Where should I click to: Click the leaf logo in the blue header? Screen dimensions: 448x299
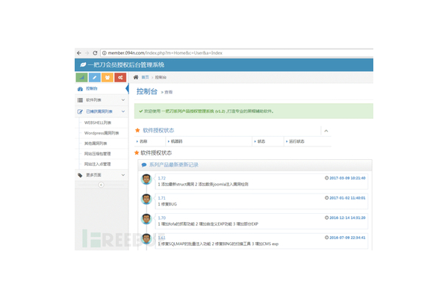83,65
